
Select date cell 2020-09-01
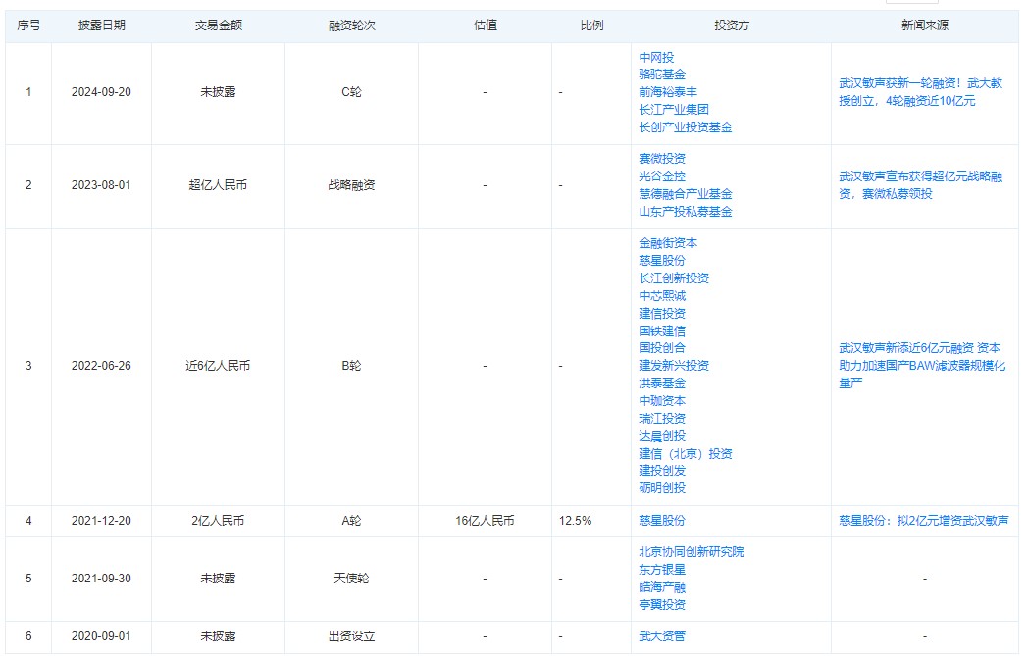101,636
